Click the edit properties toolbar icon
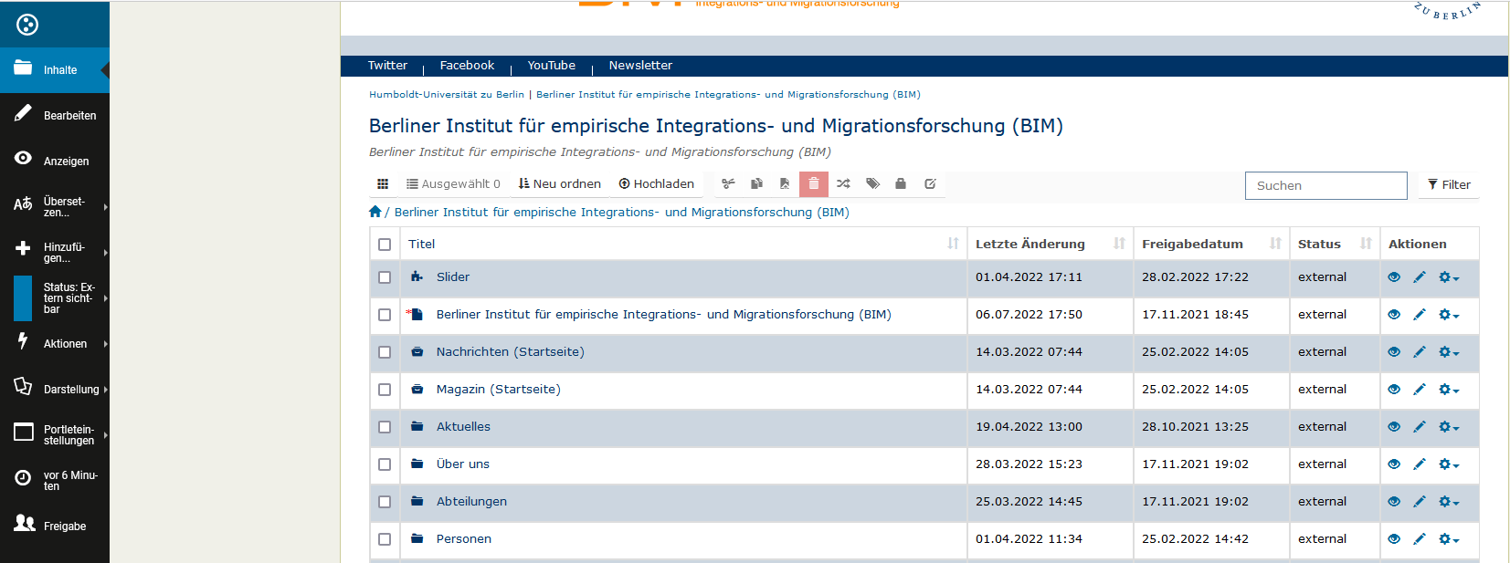Viewport: 1510px width, 563px height. (930, 184)
